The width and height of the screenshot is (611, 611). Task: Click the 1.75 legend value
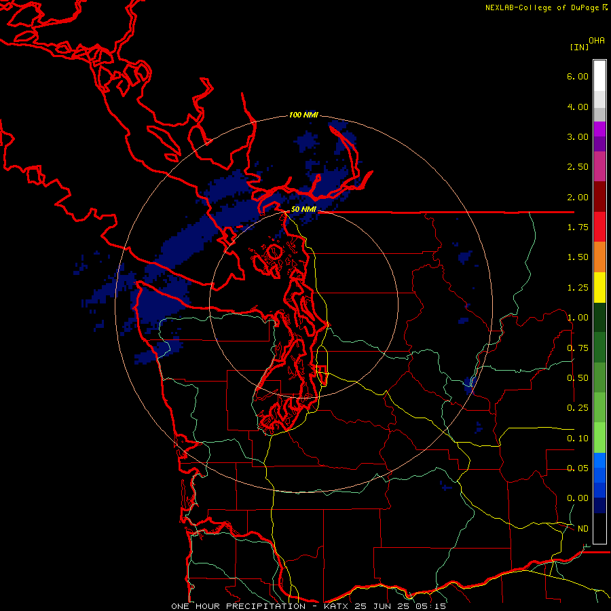point(578,227)
